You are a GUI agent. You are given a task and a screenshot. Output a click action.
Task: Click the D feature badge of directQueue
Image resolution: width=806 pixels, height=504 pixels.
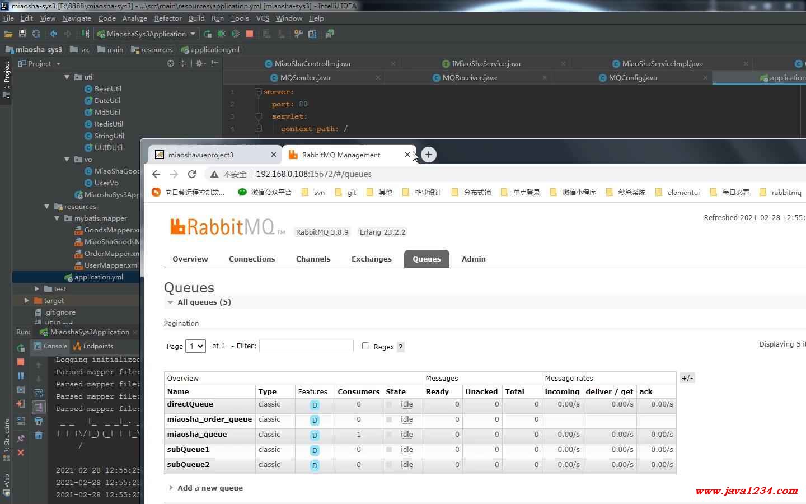tap(315, 405)
